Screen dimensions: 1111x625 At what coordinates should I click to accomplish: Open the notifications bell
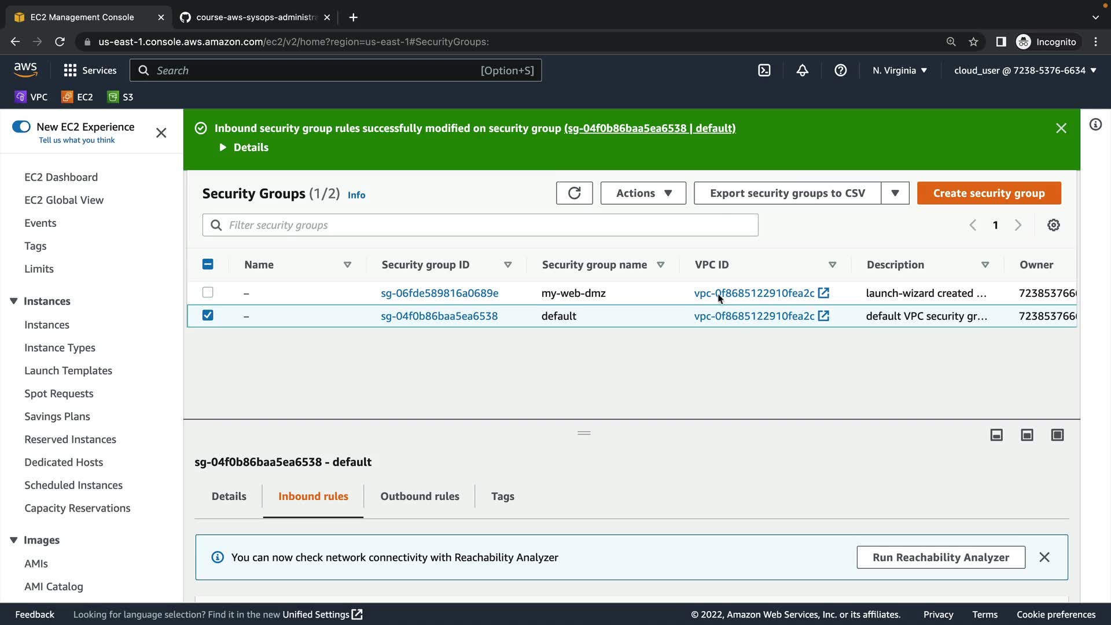[x=803, y=70]
